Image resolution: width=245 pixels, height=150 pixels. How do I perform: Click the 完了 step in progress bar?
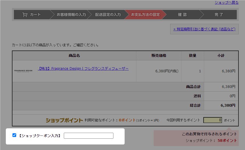pyautogui.click(x=219, y=15)
